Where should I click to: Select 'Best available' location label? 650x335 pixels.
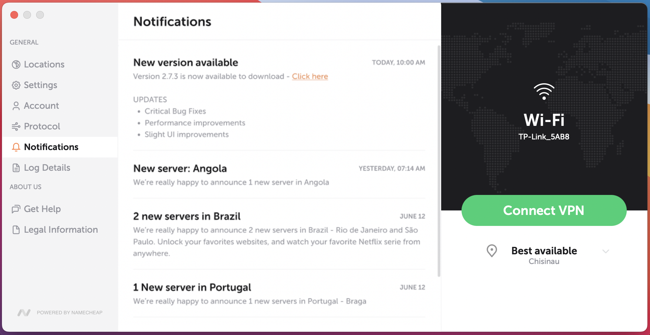click(x=544, y=251)
